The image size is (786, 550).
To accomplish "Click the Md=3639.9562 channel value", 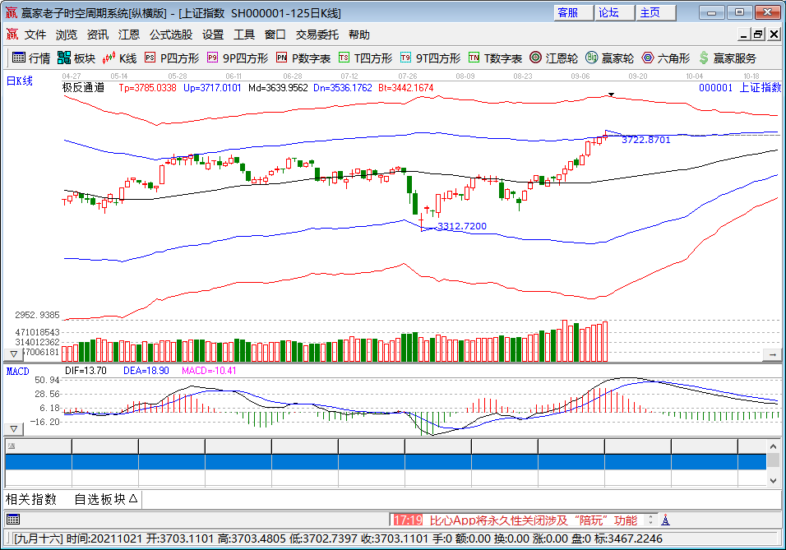I will [x=278, y=88].
